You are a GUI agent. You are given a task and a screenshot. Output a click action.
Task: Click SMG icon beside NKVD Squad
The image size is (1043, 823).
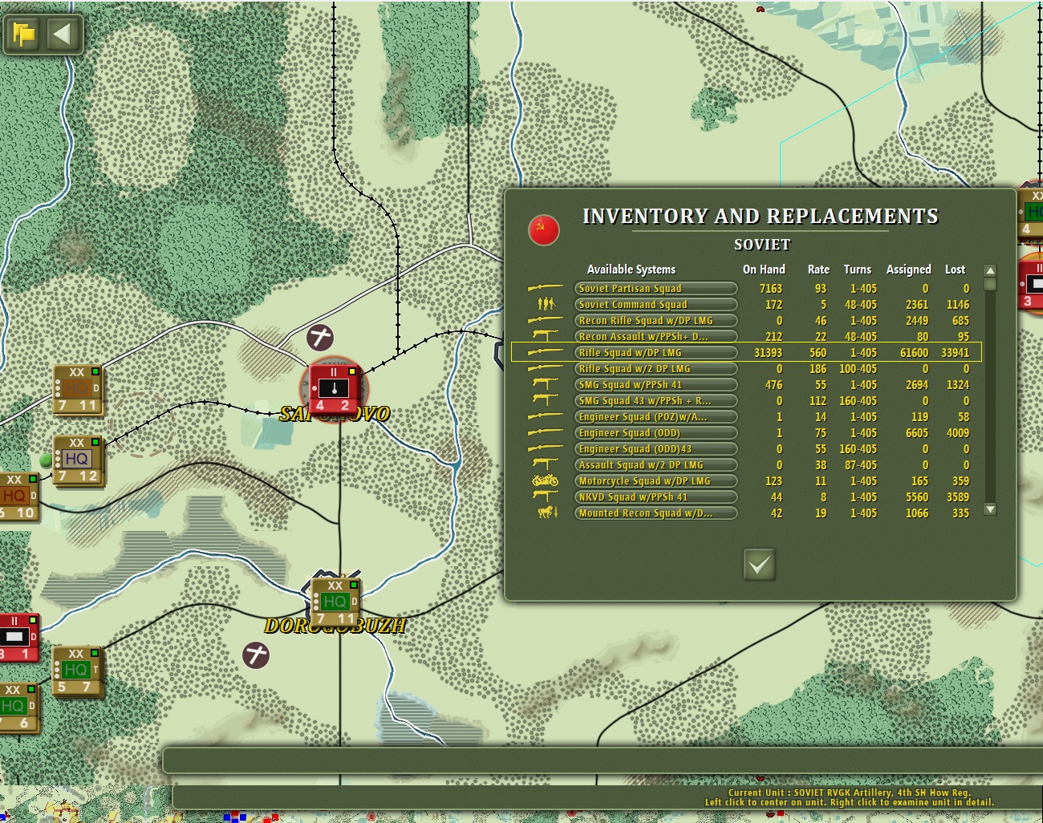[x=545, y=497]
